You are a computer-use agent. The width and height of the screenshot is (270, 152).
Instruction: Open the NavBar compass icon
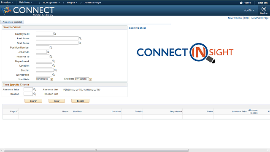[x=264, y=9]
